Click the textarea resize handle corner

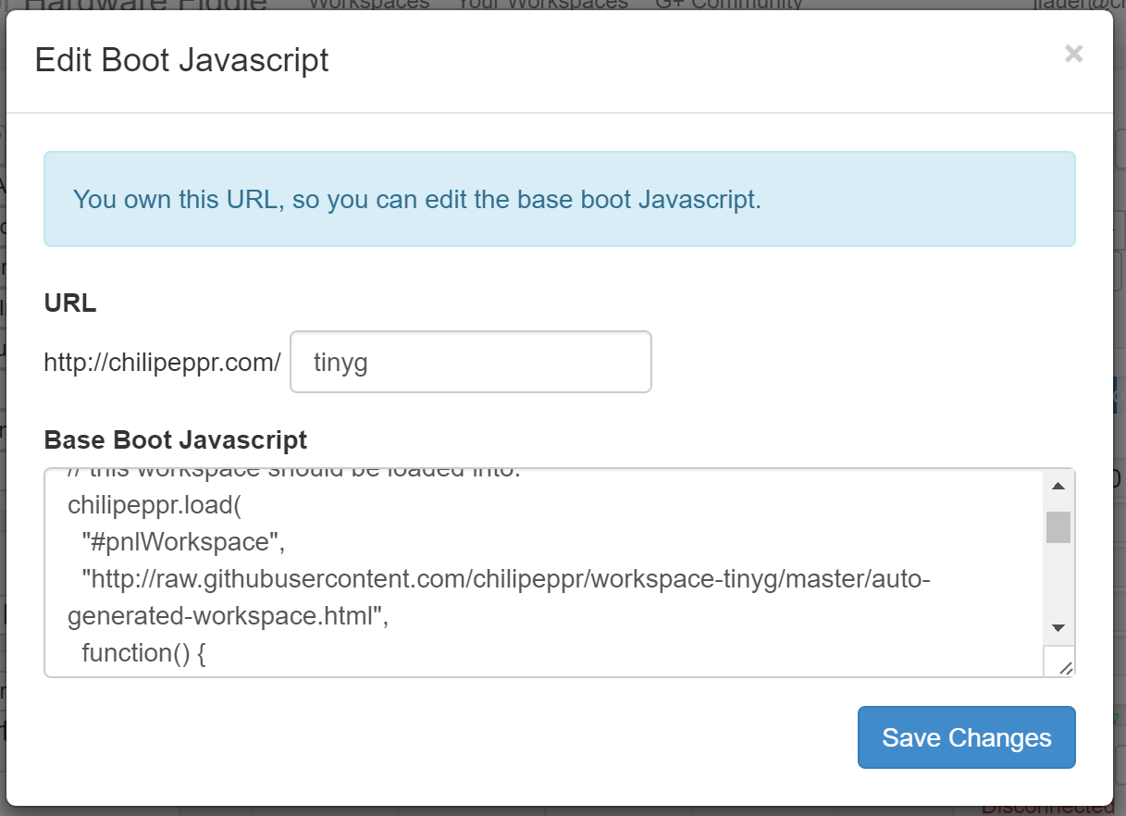[1063, 664]
